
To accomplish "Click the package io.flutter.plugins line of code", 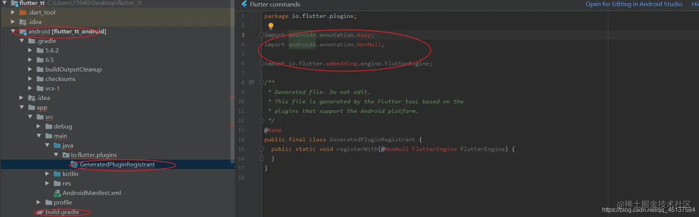I will (x=310, y=16).
